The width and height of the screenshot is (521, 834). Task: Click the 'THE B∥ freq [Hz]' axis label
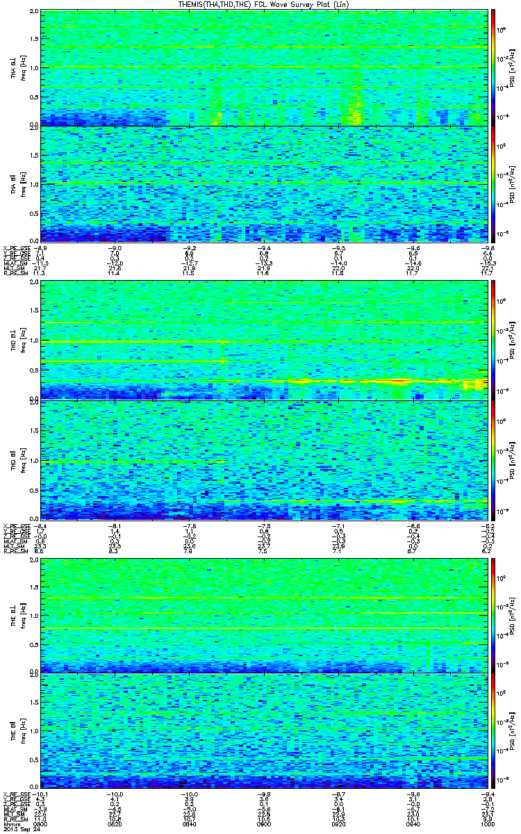(17, 732)
